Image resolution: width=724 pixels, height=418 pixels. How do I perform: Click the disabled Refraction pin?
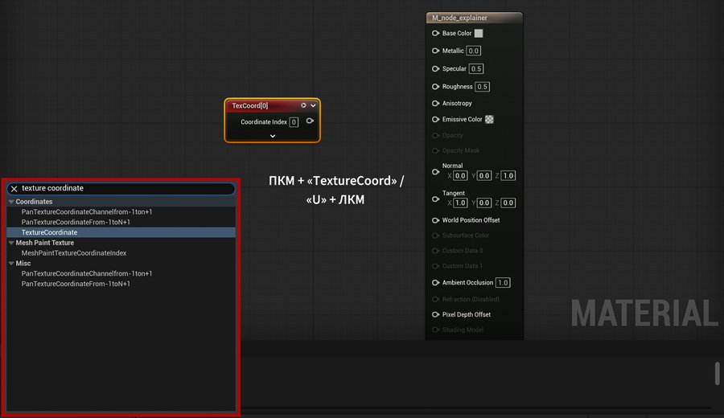coord(435,299)
